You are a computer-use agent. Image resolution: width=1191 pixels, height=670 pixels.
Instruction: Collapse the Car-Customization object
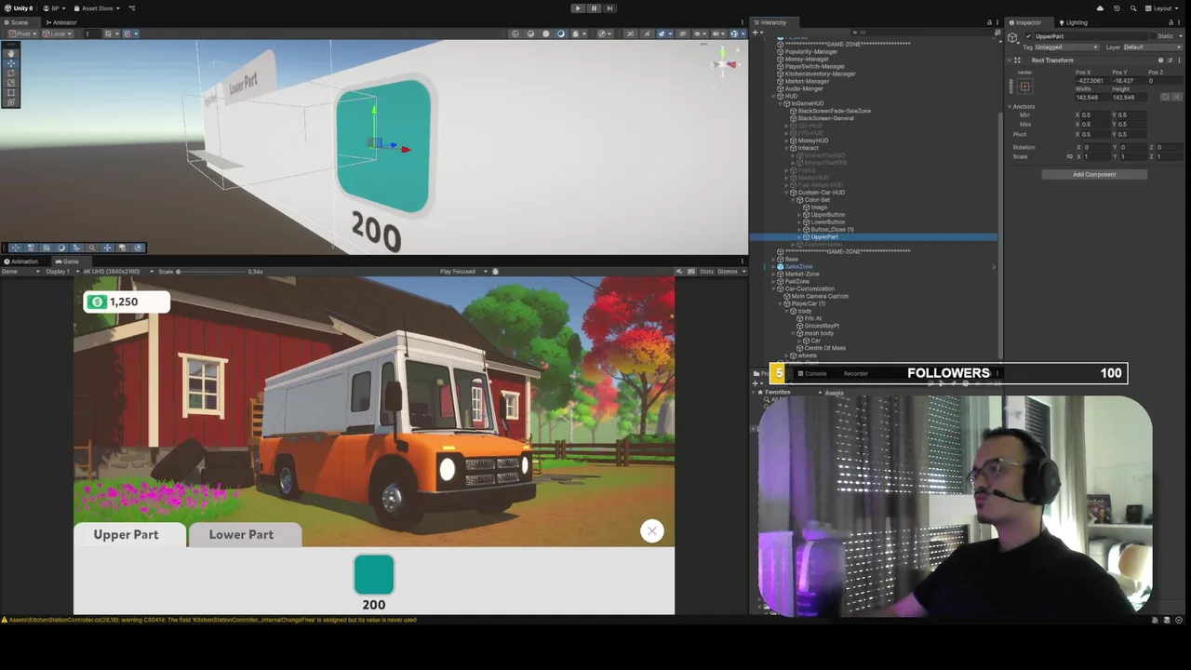pyautogui.click(x=773, y=289)
